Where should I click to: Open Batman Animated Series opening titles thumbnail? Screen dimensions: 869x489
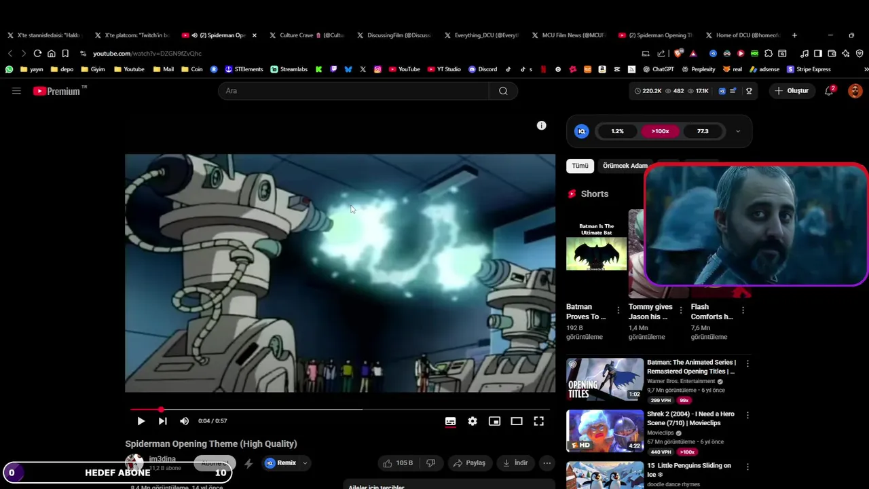point(605,380)
